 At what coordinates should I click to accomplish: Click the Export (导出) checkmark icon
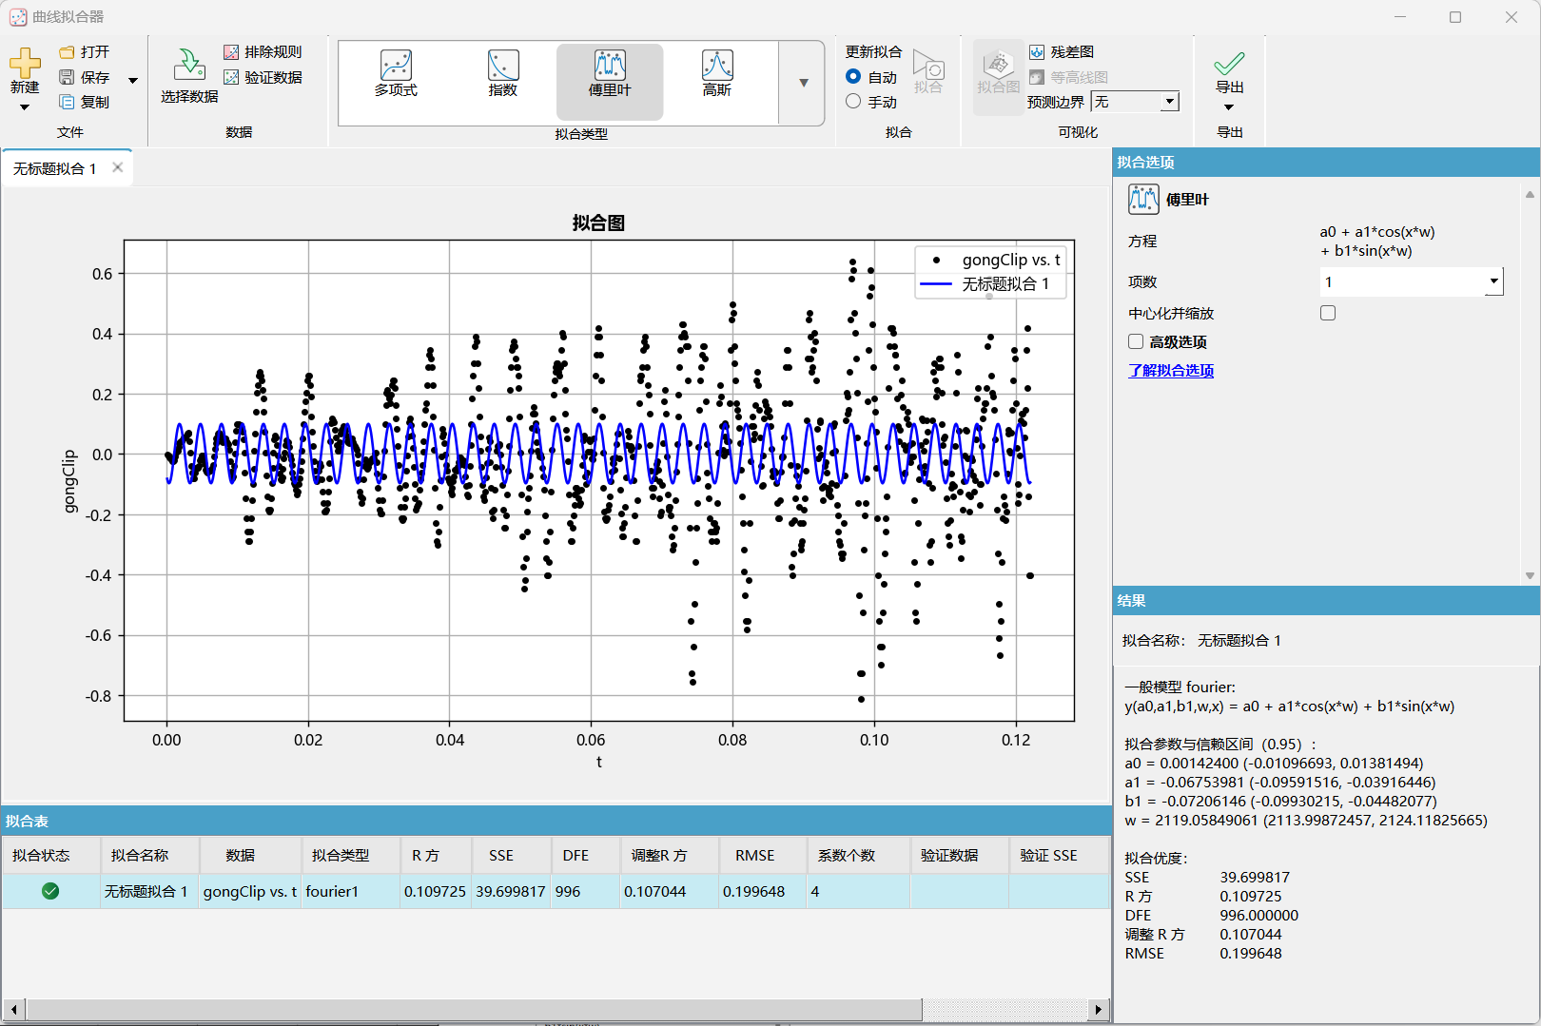point(1229,64)
